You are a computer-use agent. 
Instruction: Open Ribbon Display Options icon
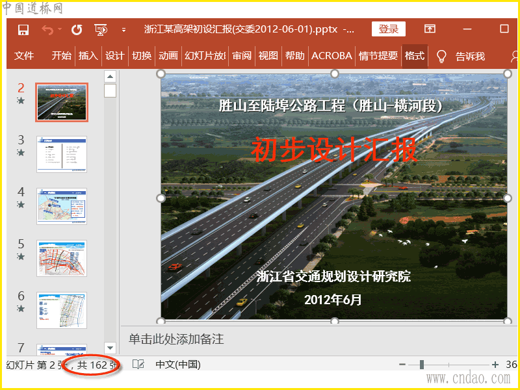(x=430, y=29)
